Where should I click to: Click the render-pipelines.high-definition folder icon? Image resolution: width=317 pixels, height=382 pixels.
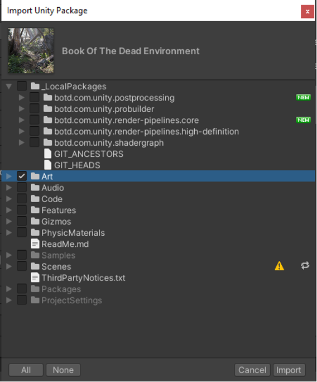(x=48, y=131)
